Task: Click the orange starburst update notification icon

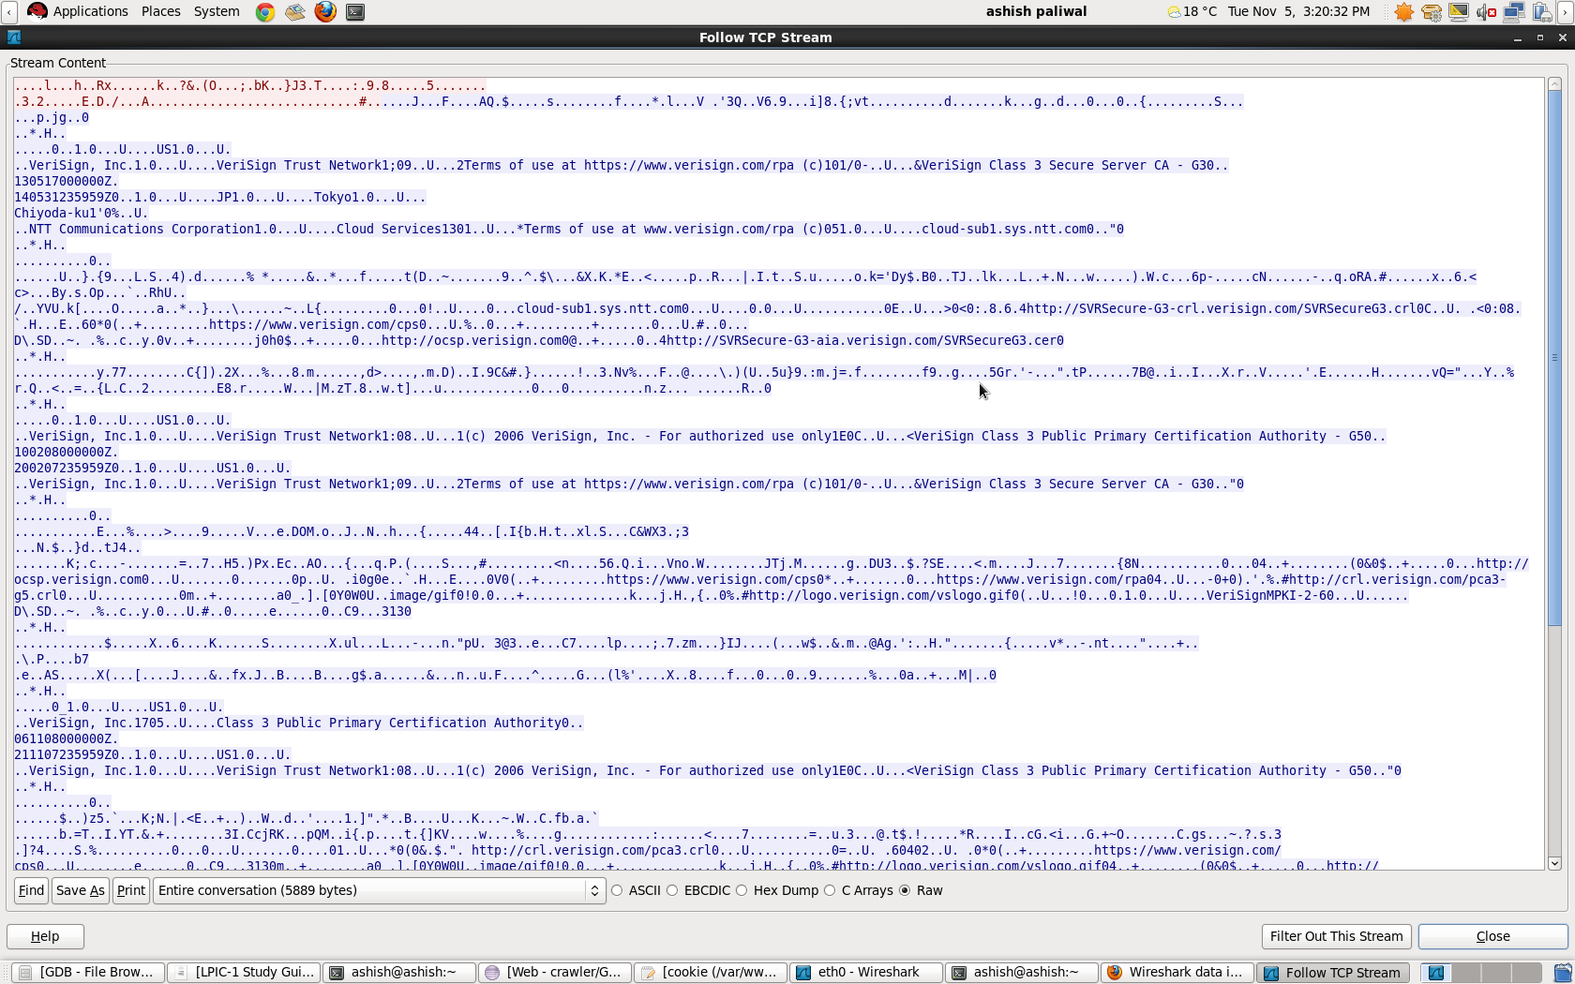Action: pyautogui.click(x=1403, y=12)
